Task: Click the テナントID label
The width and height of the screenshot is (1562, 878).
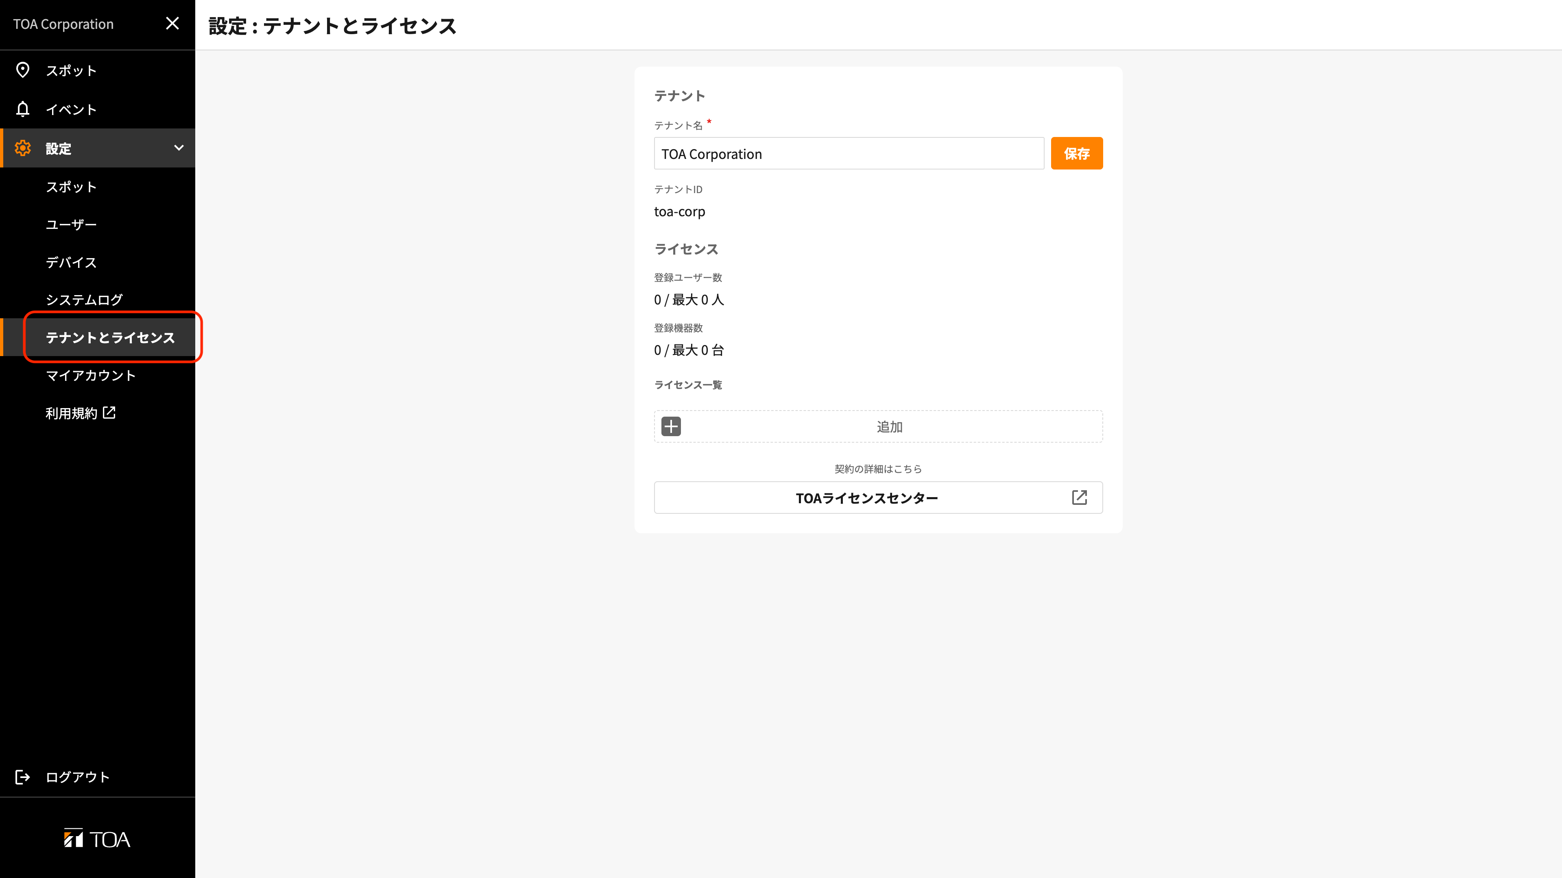Action: click(x=678, y=189)
